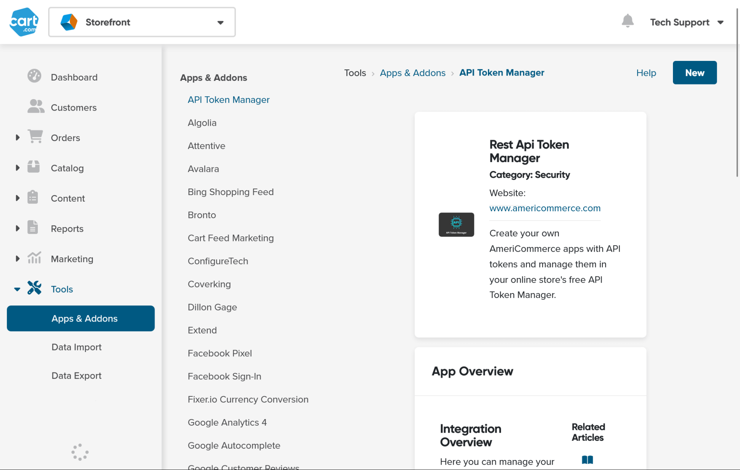This screenshot has height=470, width=740.
Task: Open the Tools menu label
Action: pyautogui.click(x=62, y=289)
